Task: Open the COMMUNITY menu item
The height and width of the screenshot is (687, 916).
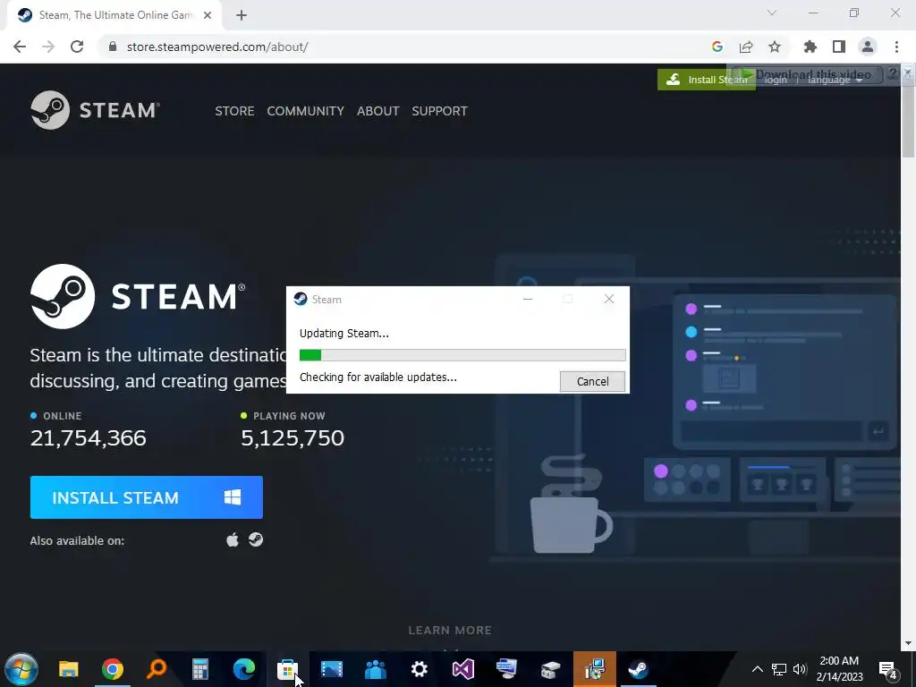Action: click(306, 111)
